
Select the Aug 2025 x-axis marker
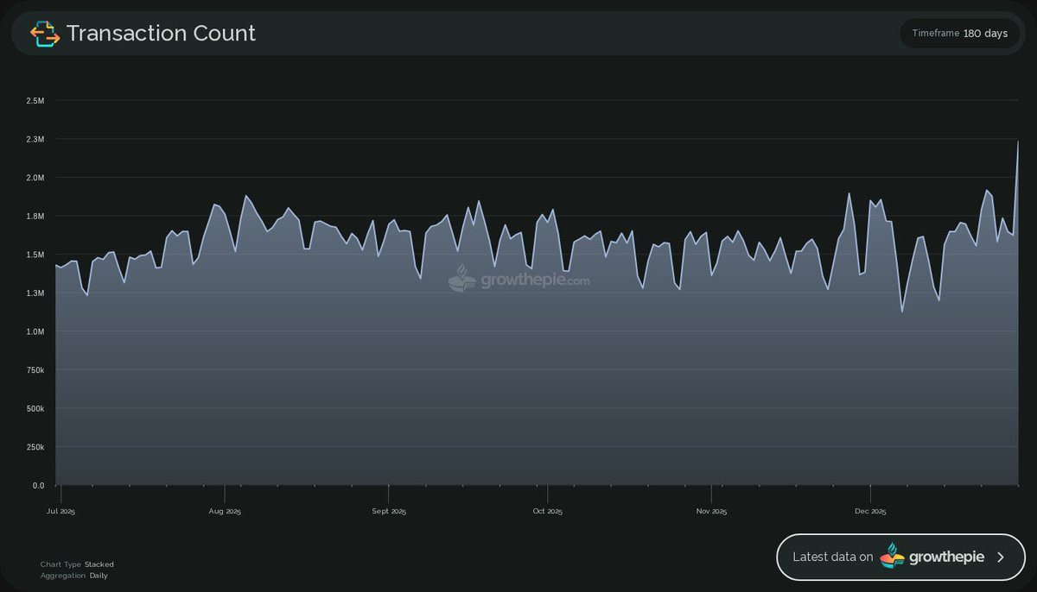tap(225, 512)
